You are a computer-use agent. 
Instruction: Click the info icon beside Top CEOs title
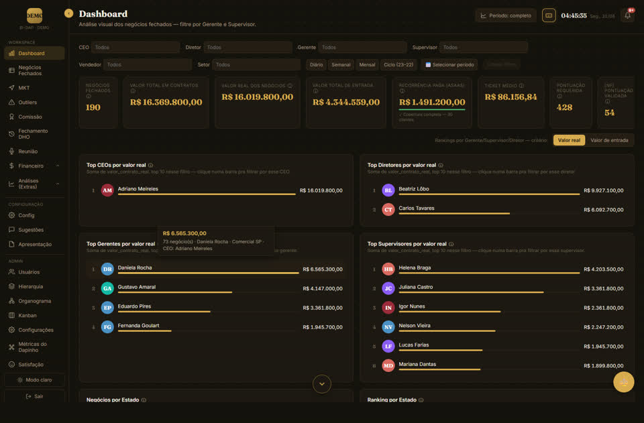point(151,166)
